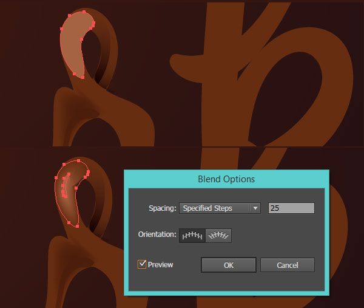The image size is (364, 308).
Task: Click the steps value field showing 25
Action: coord(291,208)
